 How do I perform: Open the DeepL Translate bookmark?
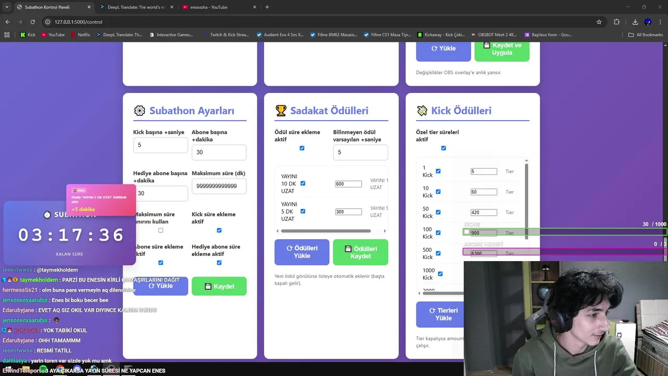pyautogui.click(x=118, y=35)
